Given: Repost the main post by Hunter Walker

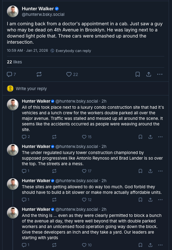Looking at the screenshot, I should click(39, 74).
